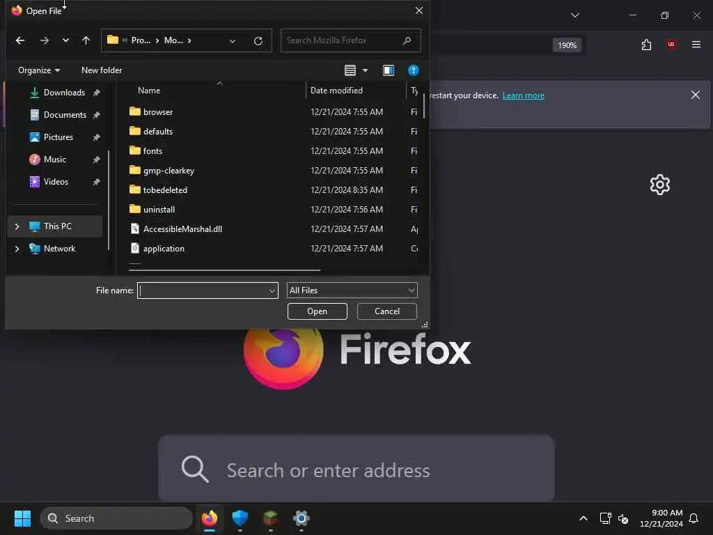The height and width of the screenshot is (535, 713).
Task: Select the gmp-clearkey folder
Action: pos(169,171)
